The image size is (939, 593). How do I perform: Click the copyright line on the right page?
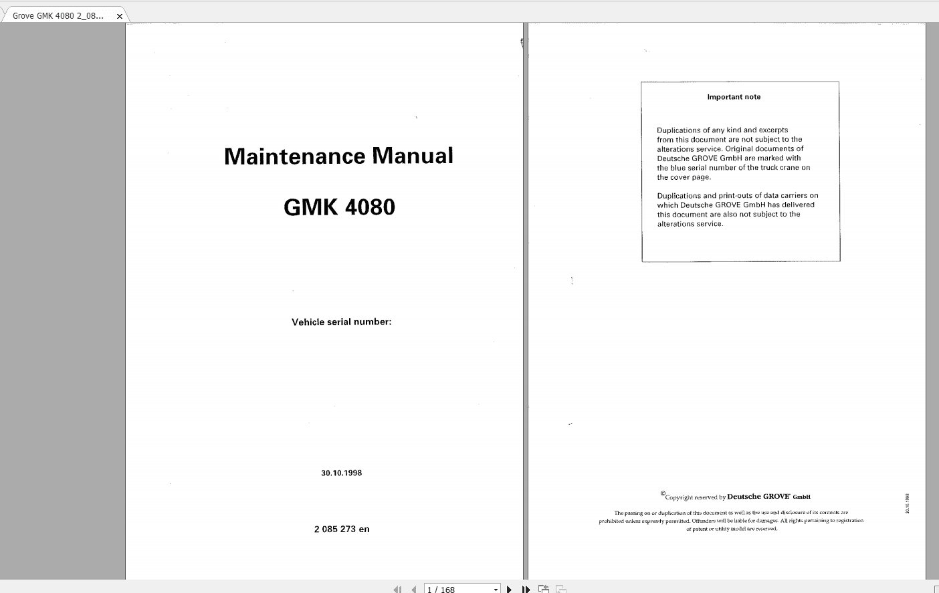point(734,497)
